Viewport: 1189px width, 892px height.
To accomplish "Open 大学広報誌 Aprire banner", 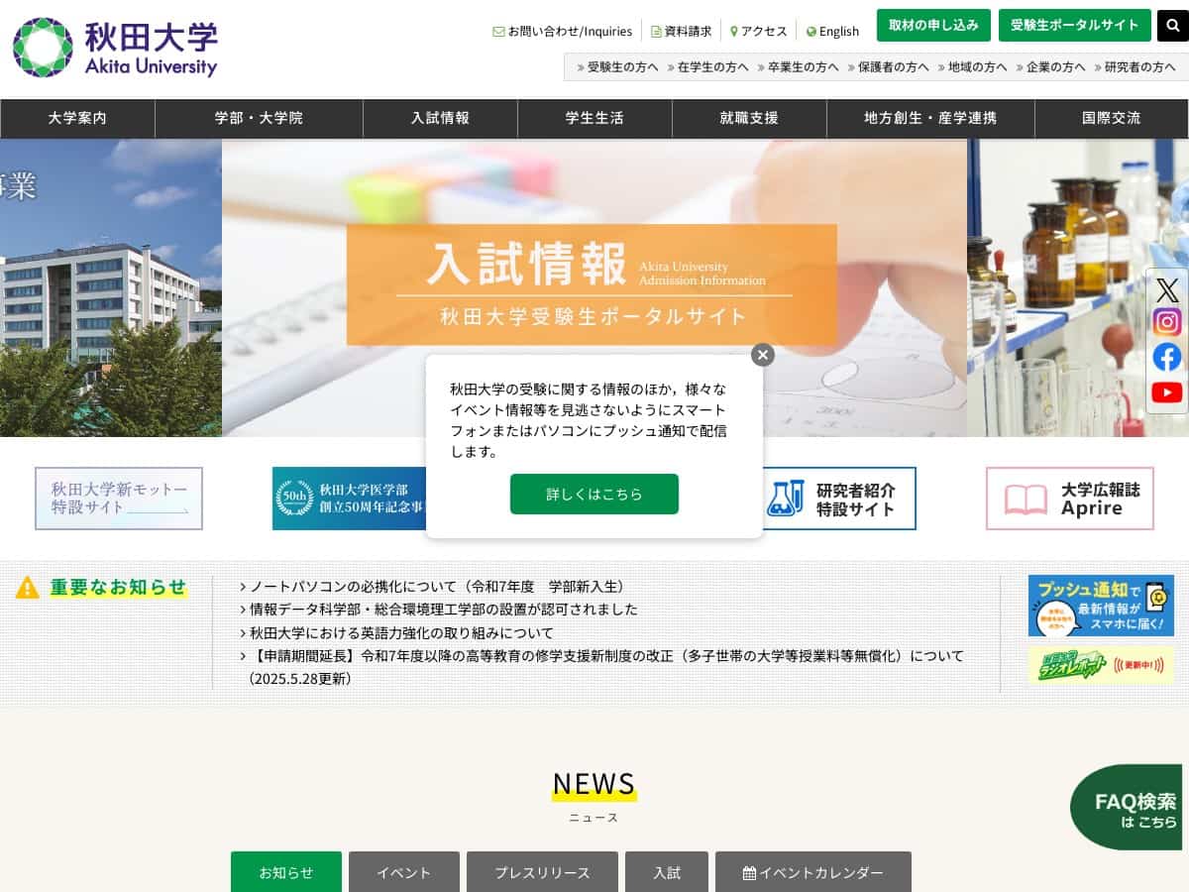I will coord(1070,499).
